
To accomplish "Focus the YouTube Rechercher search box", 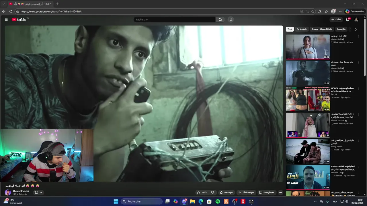I will click(x=174, y=19).
